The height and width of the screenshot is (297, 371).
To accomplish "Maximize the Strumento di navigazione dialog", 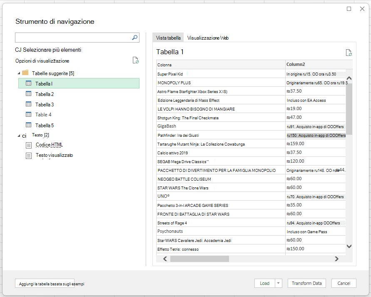I will click(349, 9).
